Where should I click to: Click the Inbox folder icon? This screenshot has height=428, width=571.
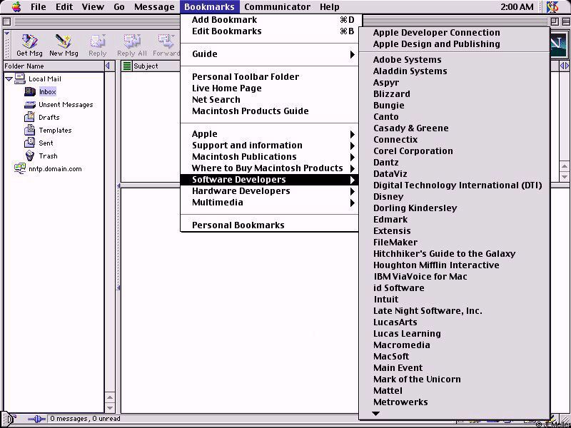pos(30,92)
